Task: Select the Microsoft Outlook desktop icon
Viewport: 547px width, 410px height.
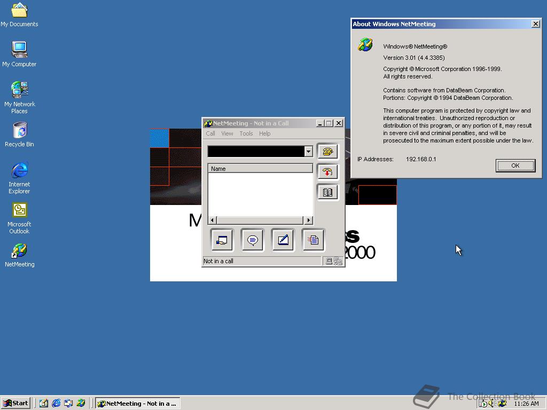Action: pyautogui.click(x=19, y=218)
